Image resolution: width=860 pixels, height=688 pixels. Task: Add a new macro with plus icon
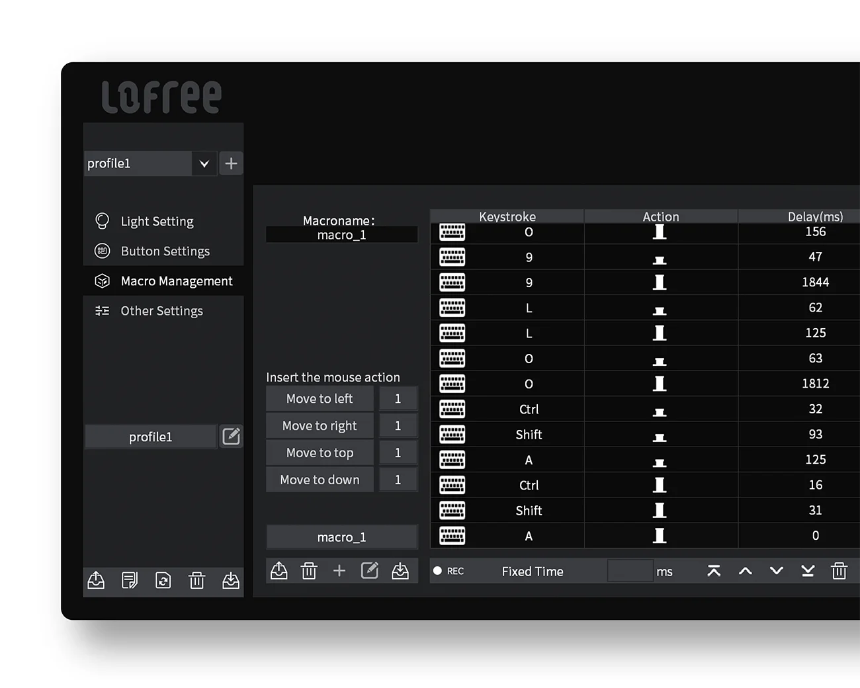click(339, 571)
